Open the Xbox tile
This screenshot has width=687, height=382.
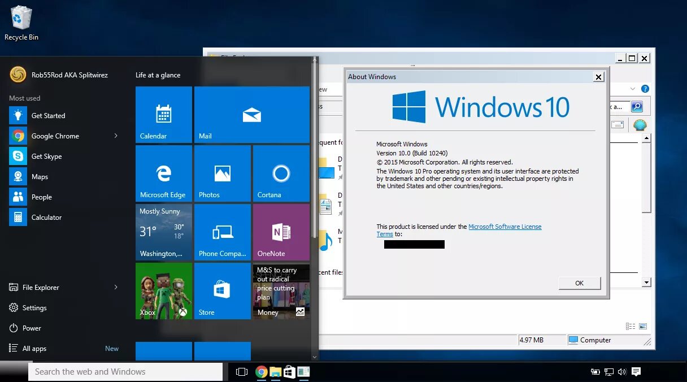click(x=164, y=291)
